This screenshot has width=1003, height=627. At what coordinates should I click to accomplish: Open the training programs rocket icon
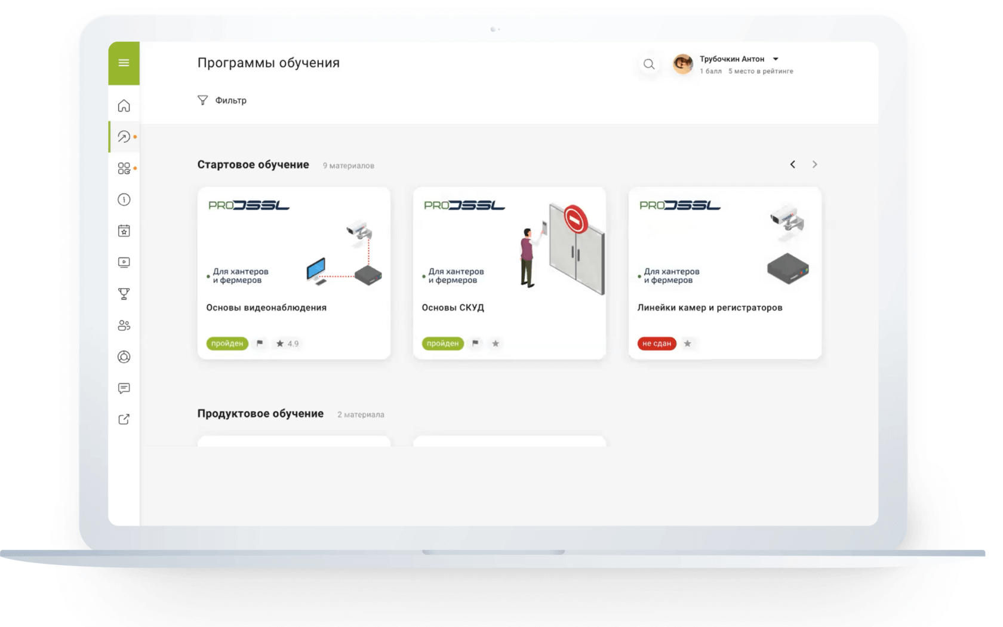pos(124,137)
